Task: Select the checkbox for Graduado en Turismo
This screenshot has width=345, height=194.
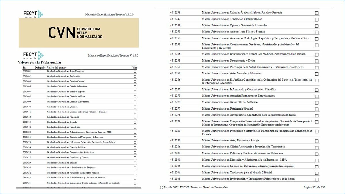Action: point(135,163)
